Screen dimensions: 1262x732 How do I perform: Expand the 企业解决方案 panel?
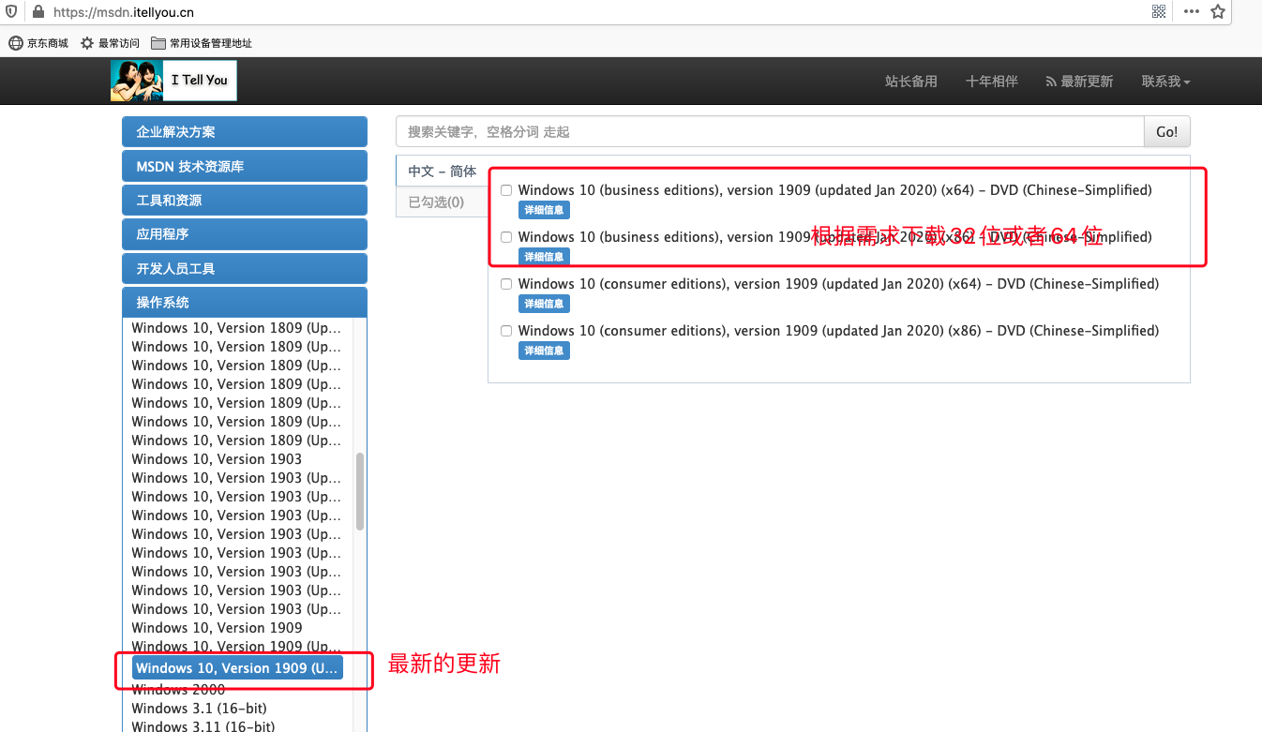click(x=245, y=132)
